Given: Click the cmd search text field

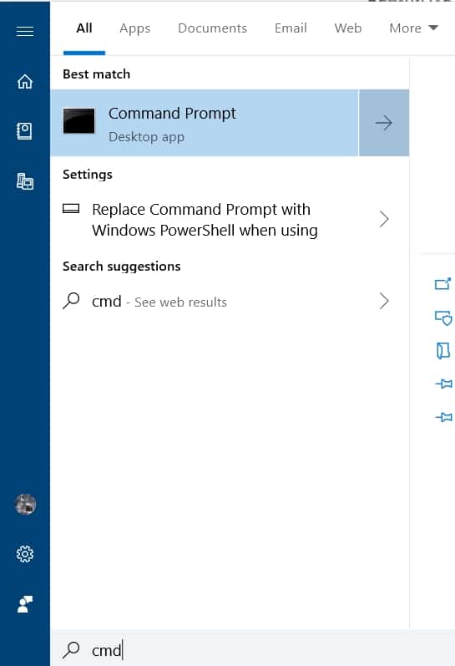Looking at the screenshot, I should [253, 649].
